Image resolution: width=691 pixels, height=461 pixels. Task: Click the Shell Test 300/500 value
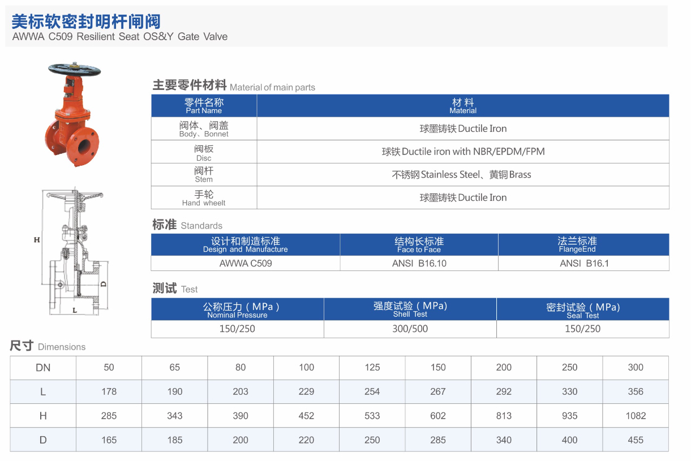409,329
